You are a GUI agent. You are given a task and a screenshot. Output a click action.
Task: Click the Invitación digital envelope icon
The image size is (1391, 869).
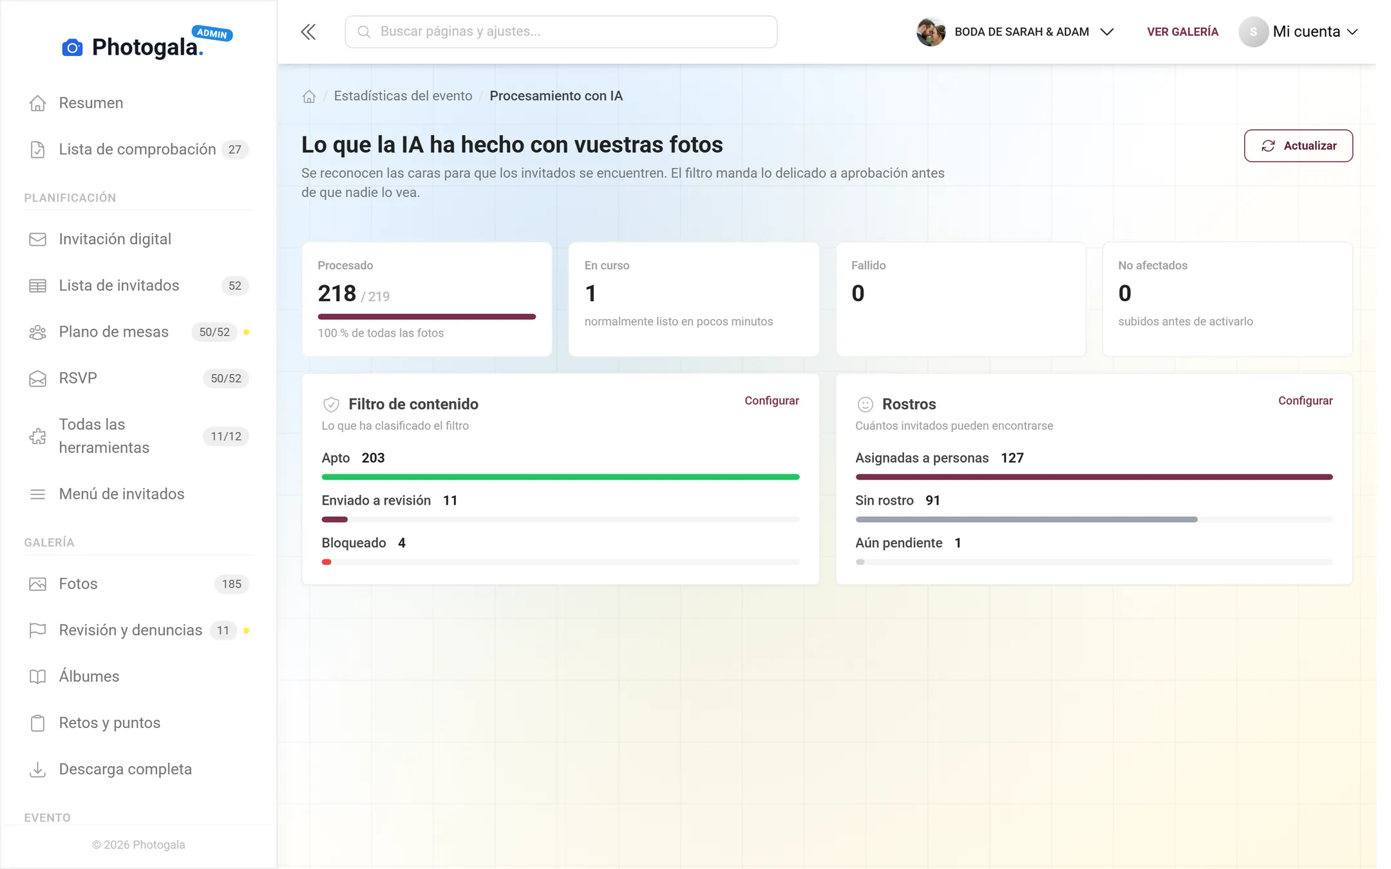click(x=37, y=239)
